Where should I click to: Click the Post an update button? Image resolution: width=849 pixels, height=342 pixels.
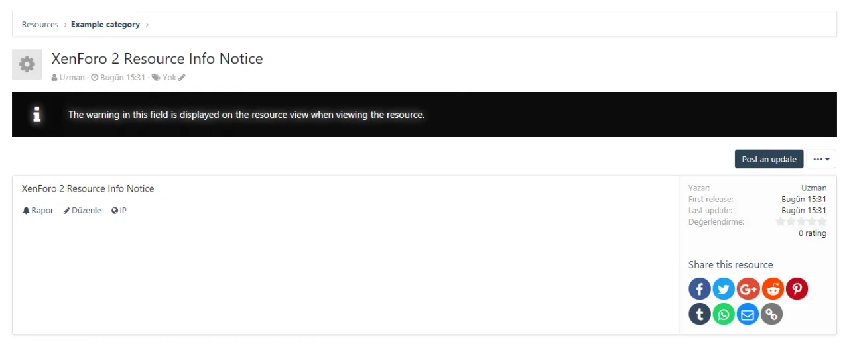tap(769, 159)
